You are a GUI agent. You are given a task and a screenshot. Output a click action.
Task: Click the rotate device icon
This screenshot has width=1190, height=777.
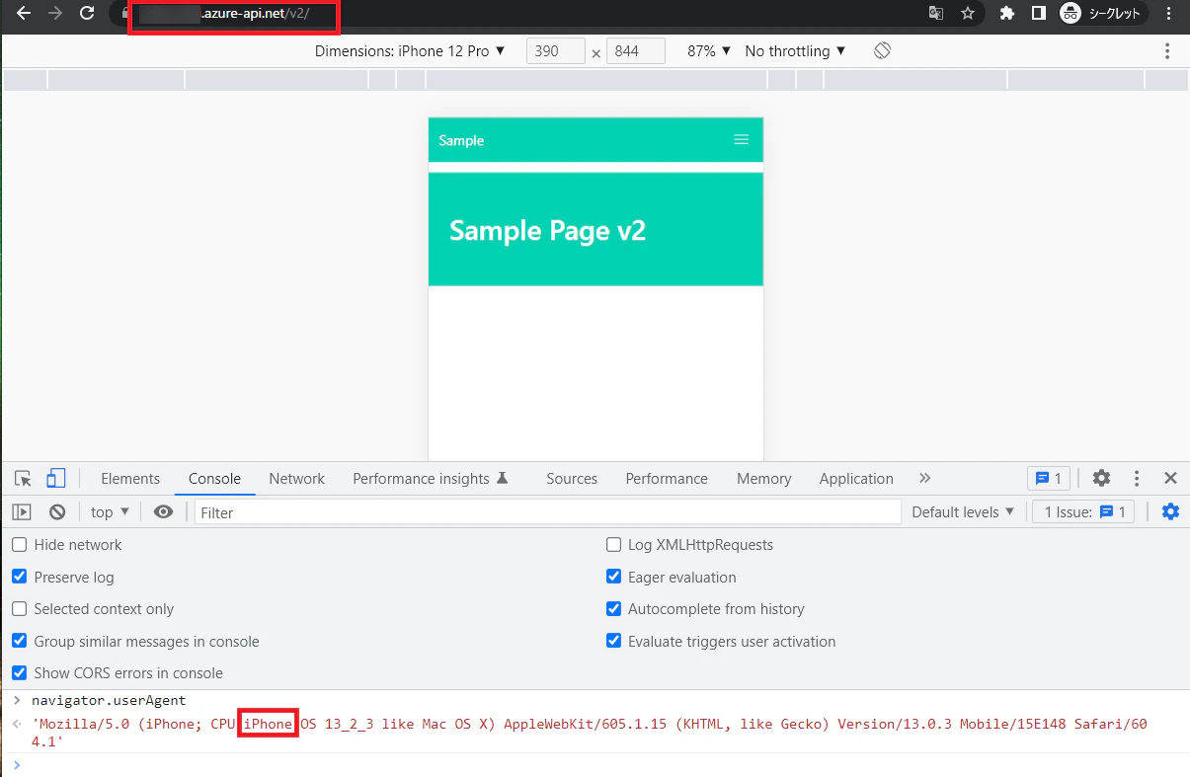883,50
